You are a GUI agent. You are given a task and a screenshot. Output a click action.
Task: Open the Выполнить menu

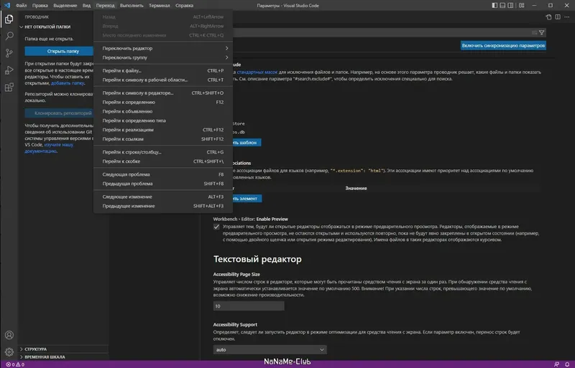[132, 6]
